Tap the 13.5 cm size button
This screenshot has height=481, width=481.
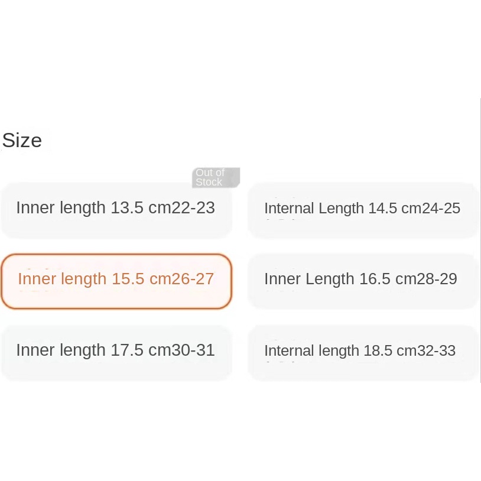pyautogui.click(x=116, y=209)
